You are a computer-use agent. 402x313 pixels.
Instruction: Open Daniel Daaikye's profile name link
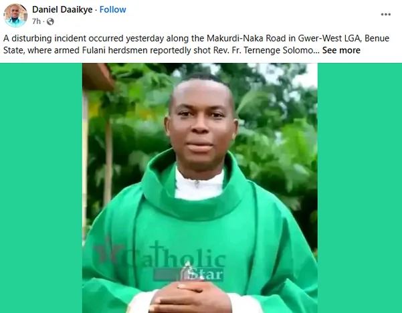tap(62, 9)
